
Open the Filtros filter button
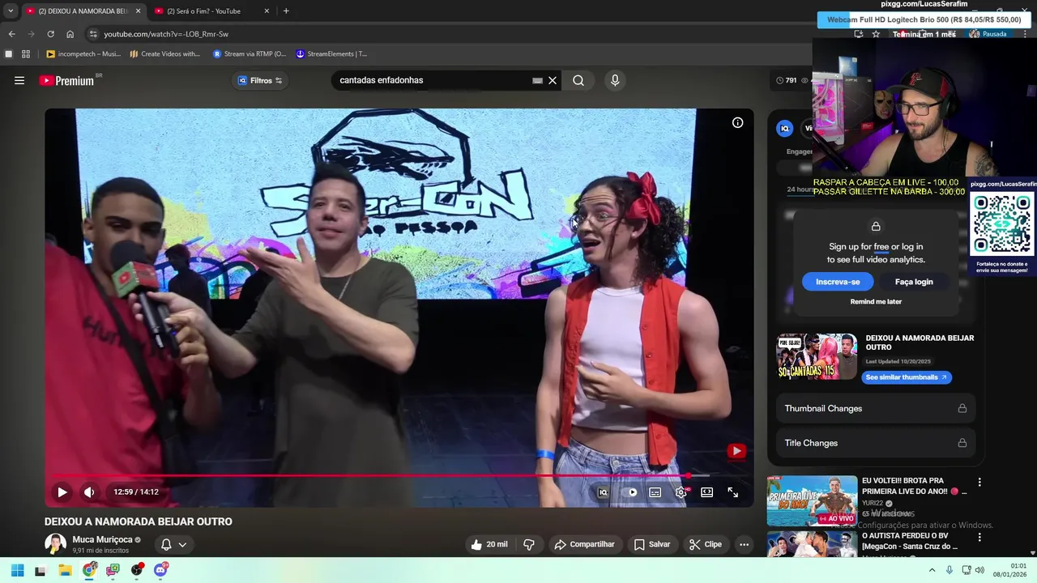pos(260,80)
